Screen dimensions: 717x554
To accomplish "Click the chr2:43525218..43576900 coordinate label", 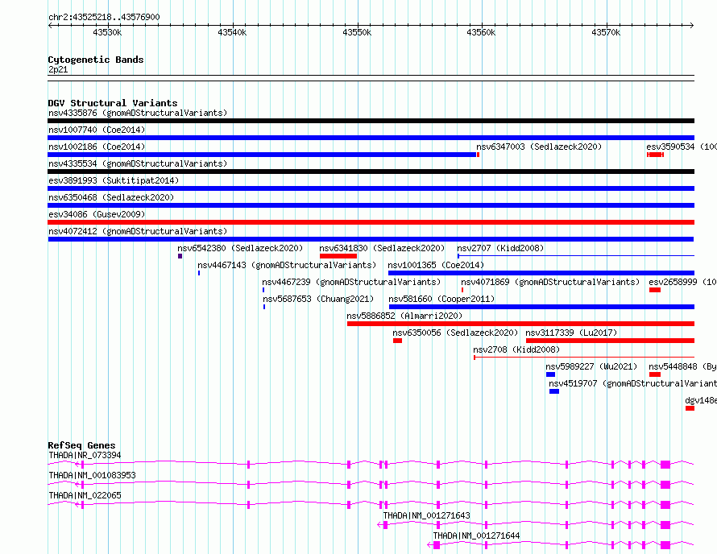I will pos(104,17).
